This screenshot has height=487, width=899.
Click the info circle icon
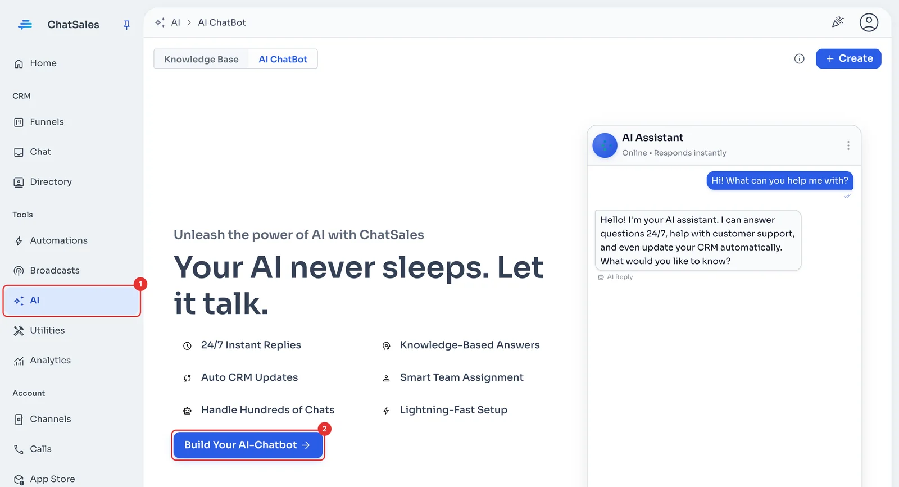pos(799,58)
